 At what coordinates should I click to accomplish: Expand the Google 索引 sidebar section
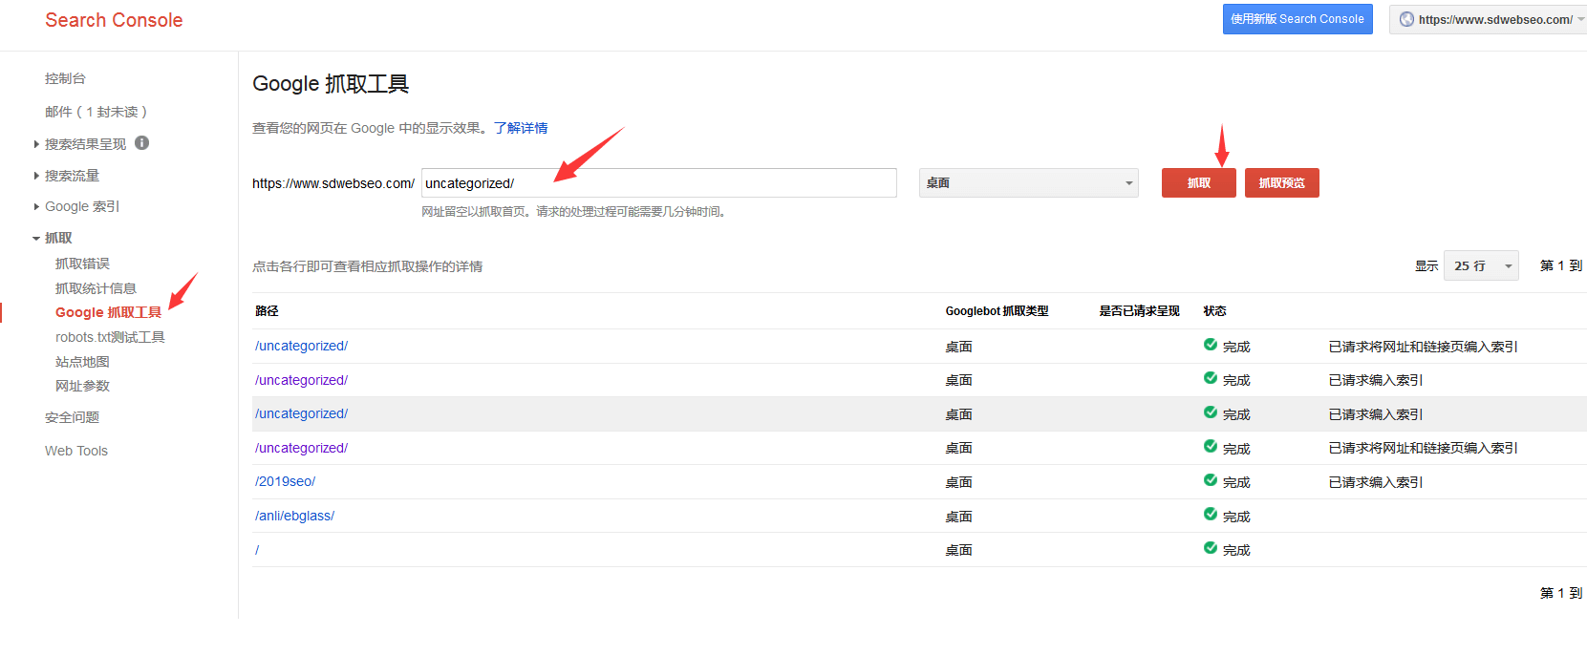coord(36,206)
